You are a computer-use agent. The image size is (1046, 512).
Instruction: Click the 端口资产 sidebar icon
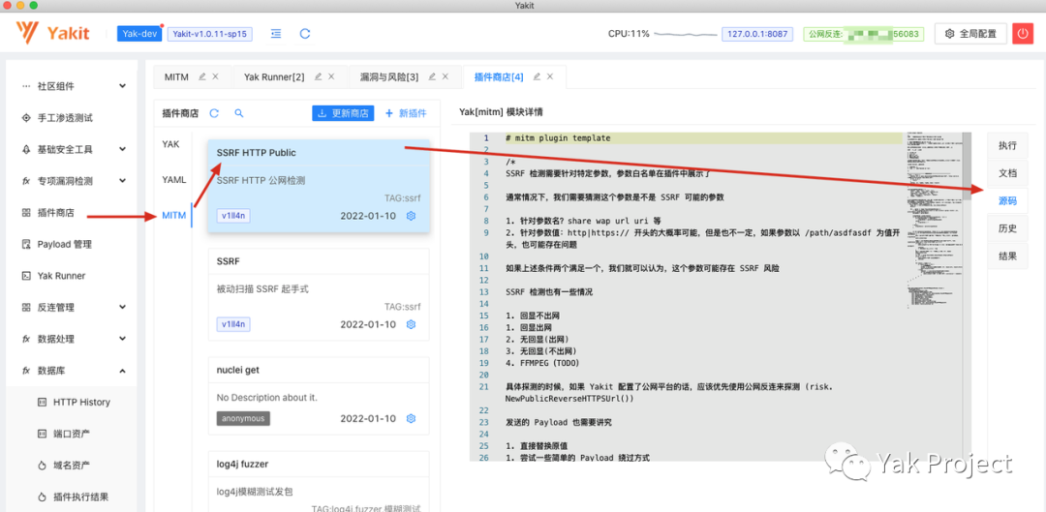click(x=42, y=434)
